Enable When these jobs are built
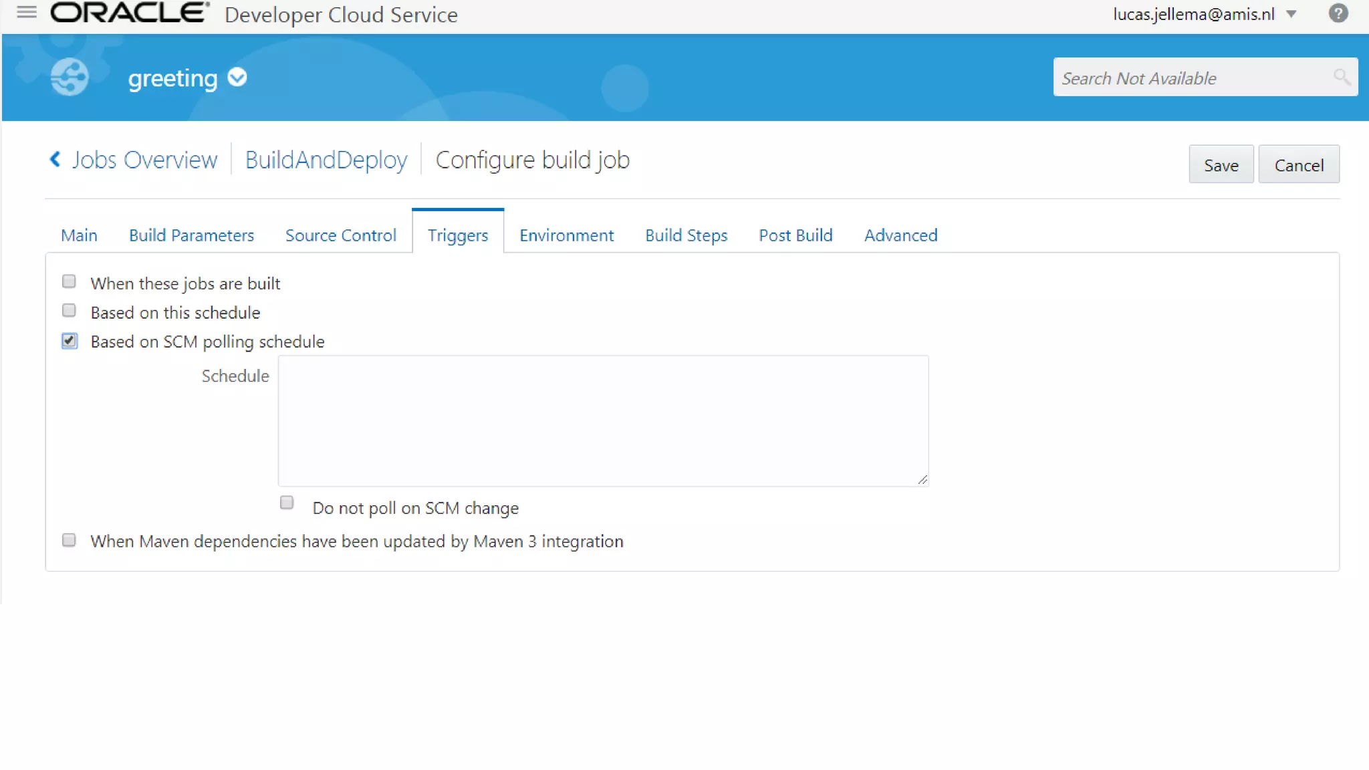This screenshot has width=1369, height=770. [x=69, y=281]
